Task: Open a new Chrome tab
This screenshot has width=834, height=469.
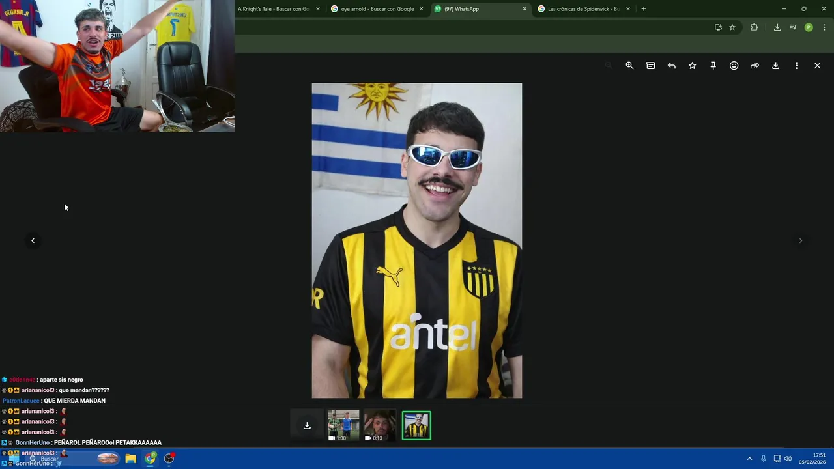Action: point(644,9)
